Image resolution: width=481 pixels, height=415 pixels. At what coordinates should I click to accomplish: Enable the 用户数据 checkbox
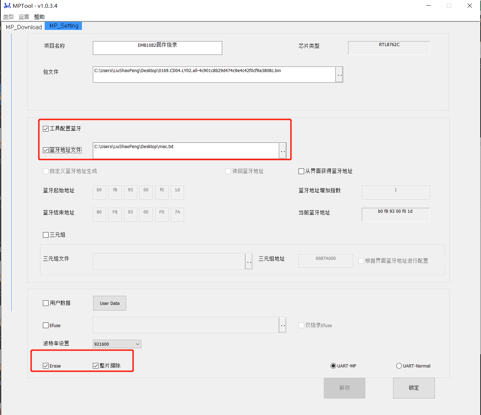[x=46, y=303]
